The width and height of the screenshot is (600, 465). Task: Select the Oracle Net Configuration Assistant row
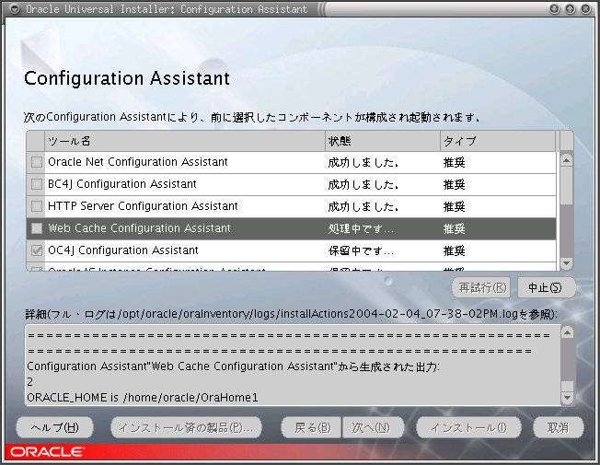(291, 162)
